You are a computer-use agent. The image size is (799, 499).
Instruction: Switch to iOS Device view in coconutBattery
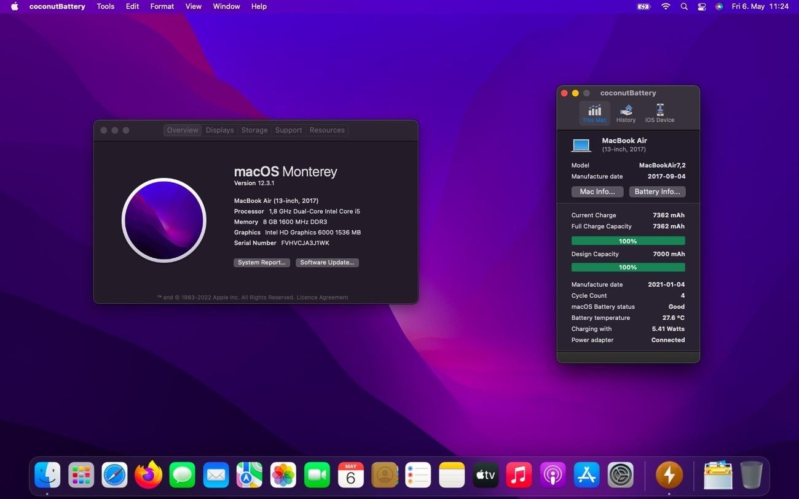pyautogui.click(x=659, y=114)
